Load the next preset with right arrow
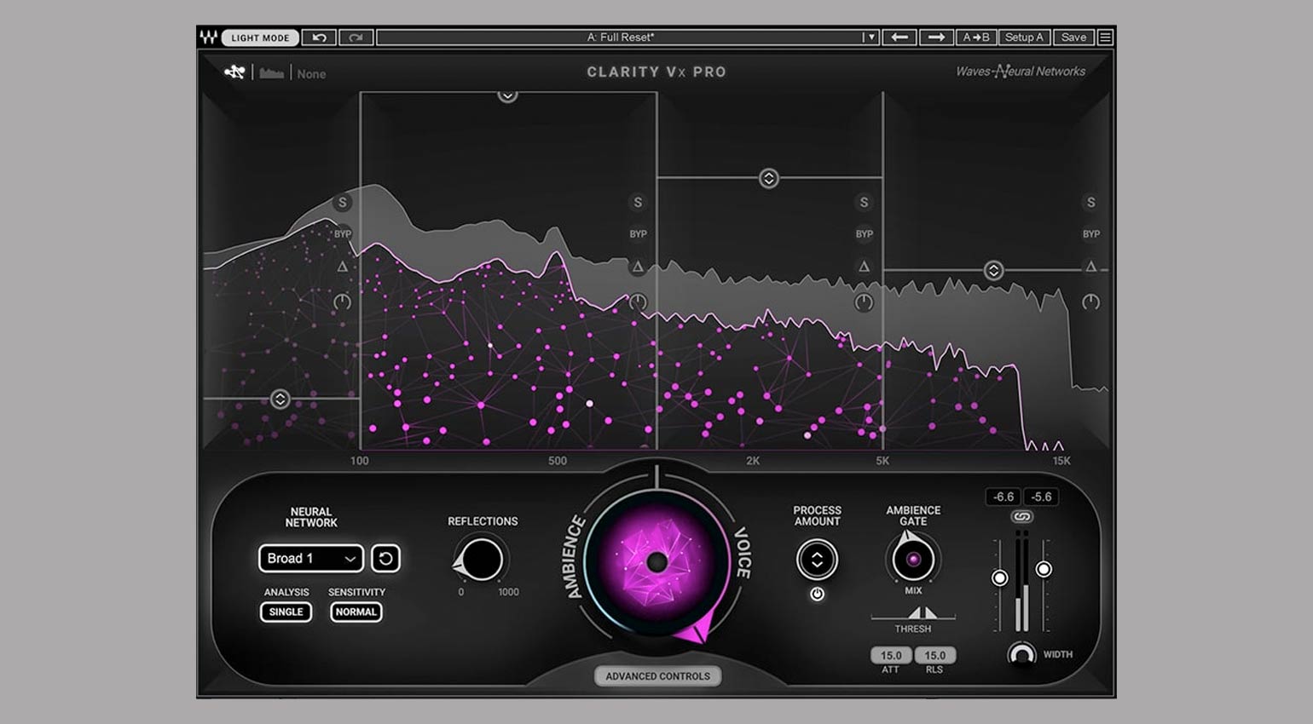The width and height of the screenshot is (1313, 724). coord(936,37)
